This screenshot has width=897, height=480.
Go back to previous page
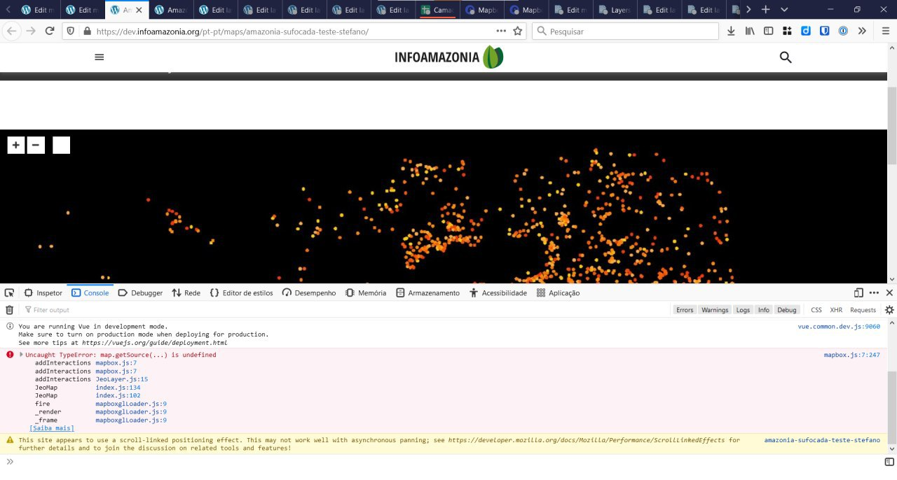tap(11, 31)
